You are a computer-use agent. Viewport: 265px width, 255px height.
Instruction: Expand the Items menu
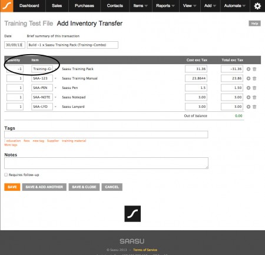pyautogui.click(x=141, y=6)
